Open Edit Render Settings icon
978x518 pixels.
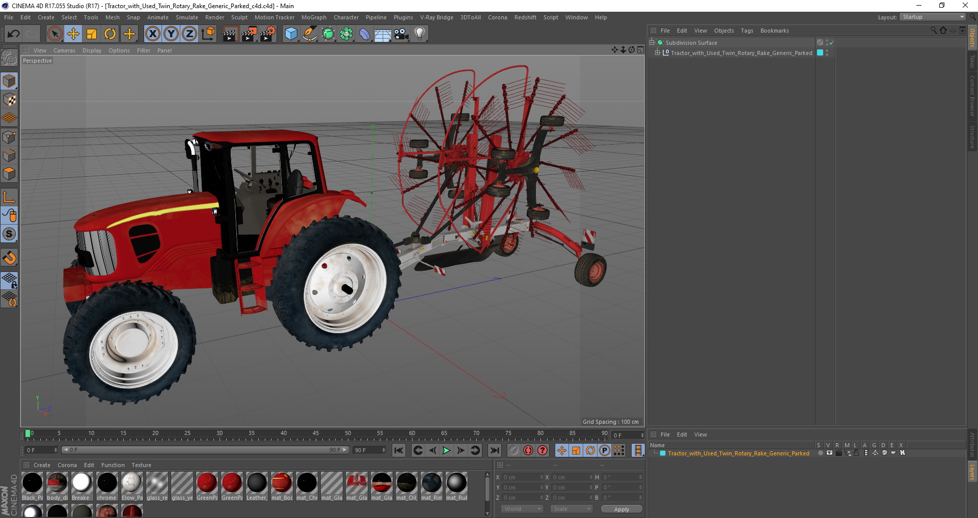(268, 34)
